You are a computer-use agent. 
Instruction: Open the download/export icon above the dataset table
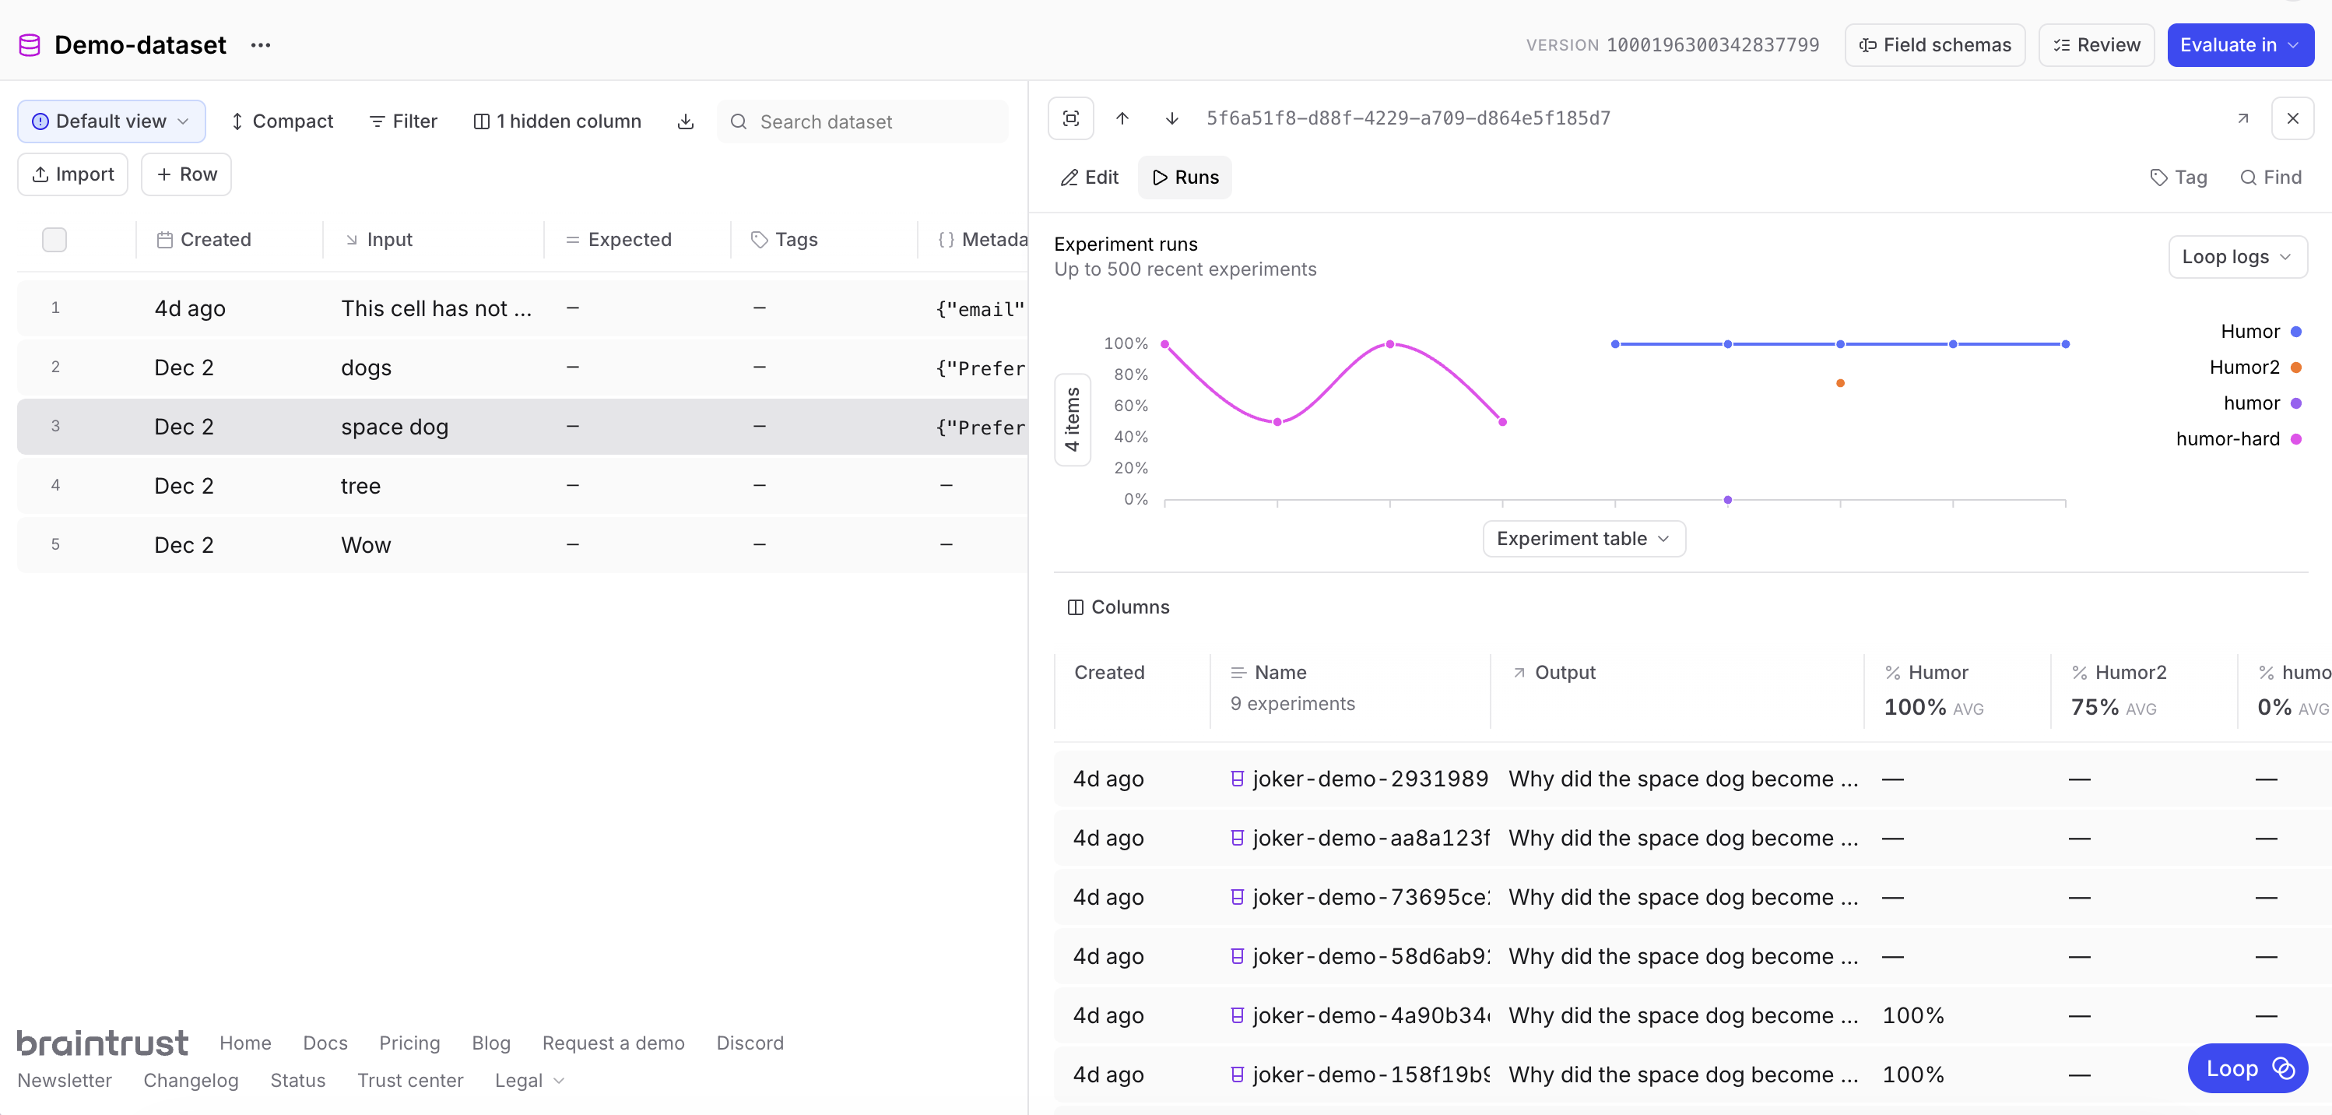pyautogui.click(x=687, y=121)
